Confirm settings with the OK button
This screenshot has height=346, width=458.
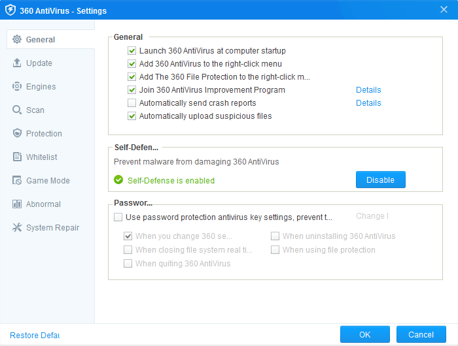click(x=364, y=335)
